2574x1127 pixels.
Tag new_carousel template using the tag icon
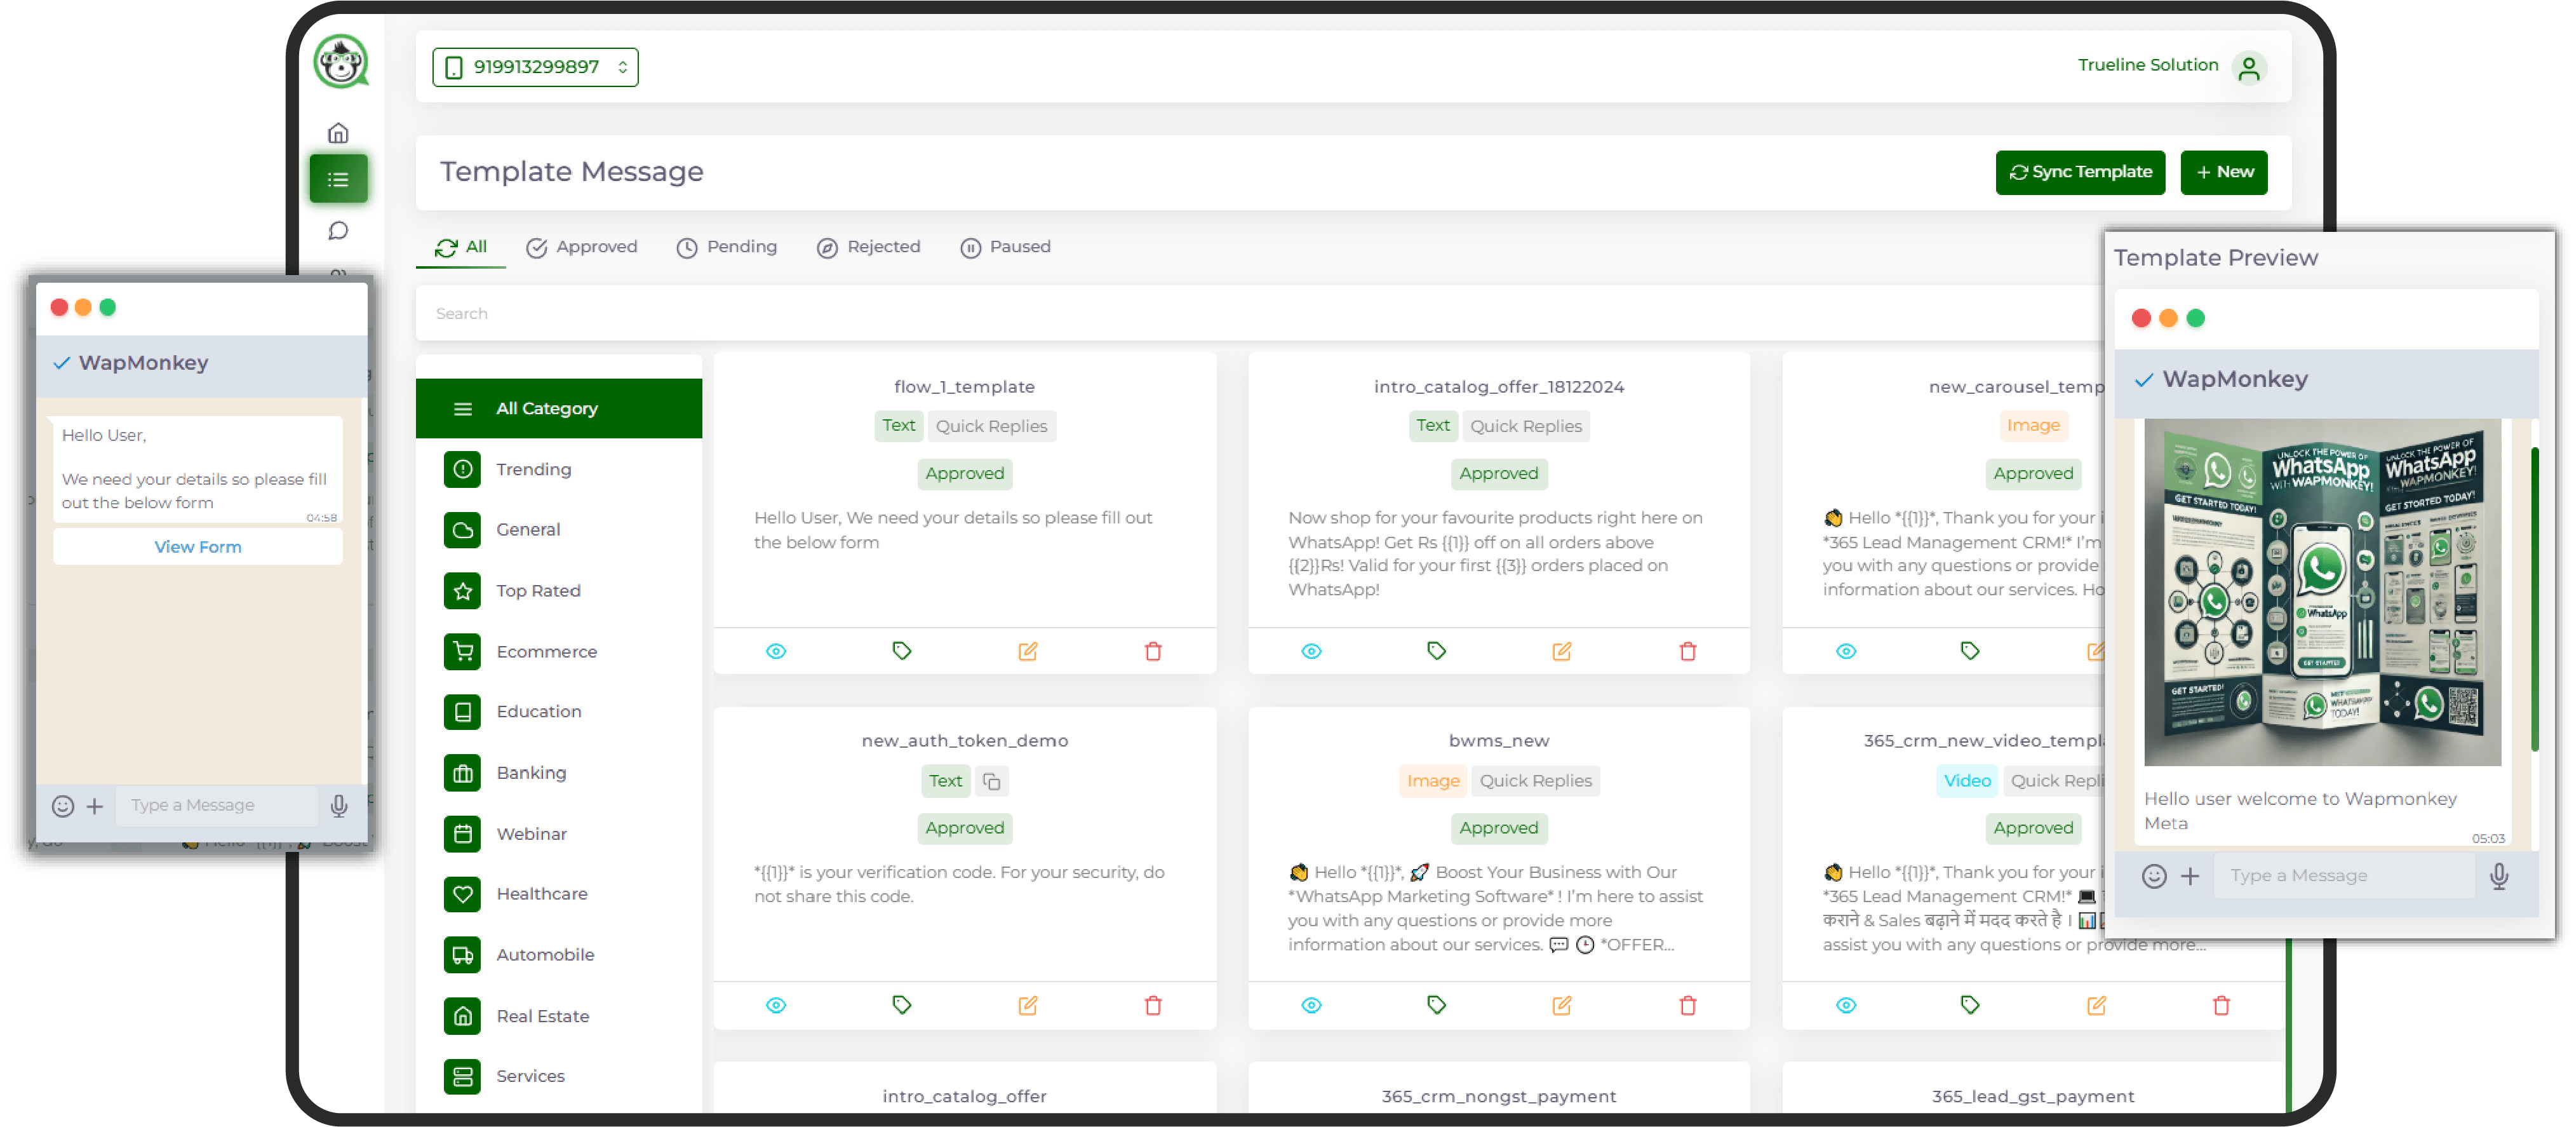pos(1969,651)
